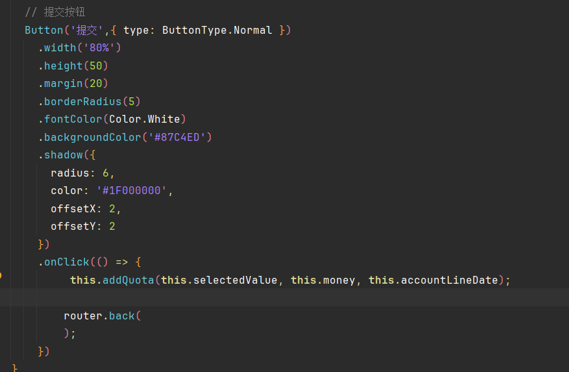
Task: Click the '.shadow({' line
Action: [x=67, y=155]
